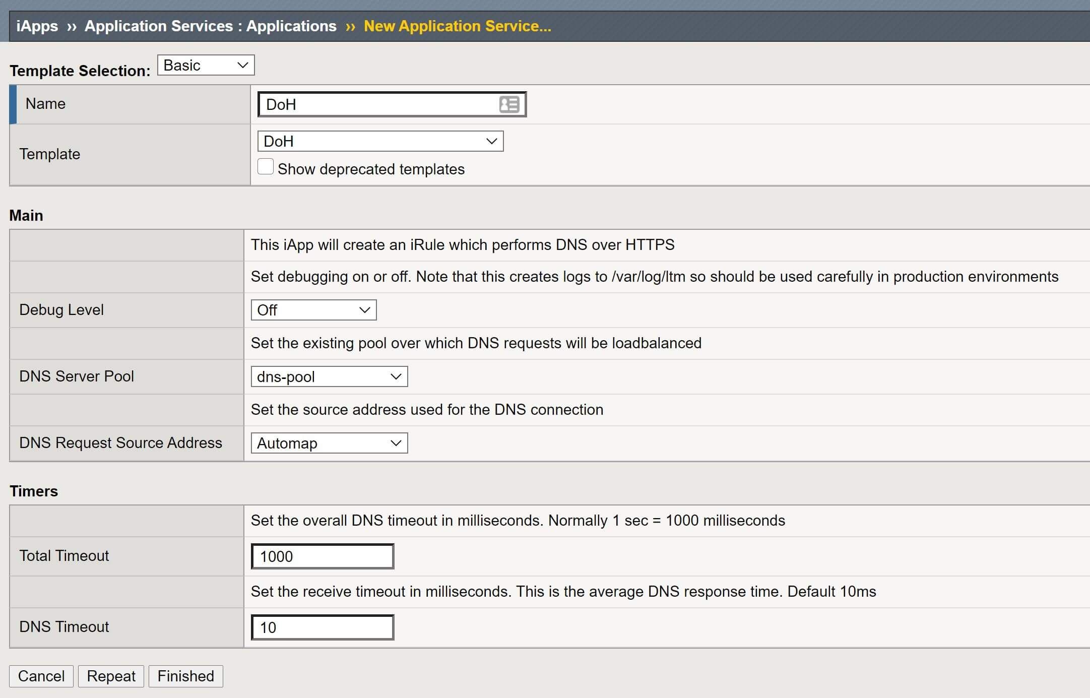1090x698 pixels.
Task: Open the iApps breadcrumb link
Action: [36, 26]
